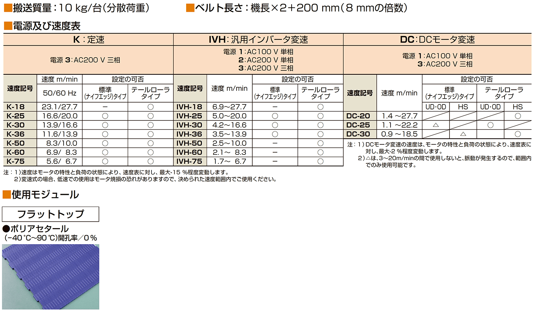Click the ベルト長さ formula text
Screen dimensions: 536x331
tap(301, 8)
